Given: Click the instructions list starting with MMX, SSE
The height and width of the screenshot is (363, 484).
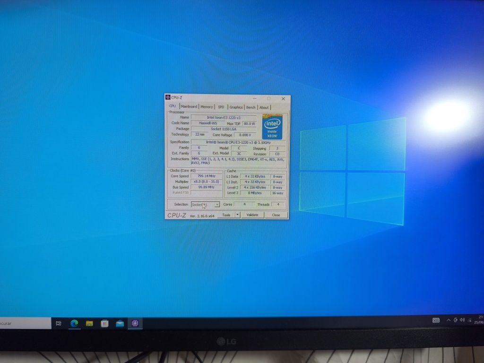Looking at the screenshot, I should pyautogui.click(x=238, y=161).
